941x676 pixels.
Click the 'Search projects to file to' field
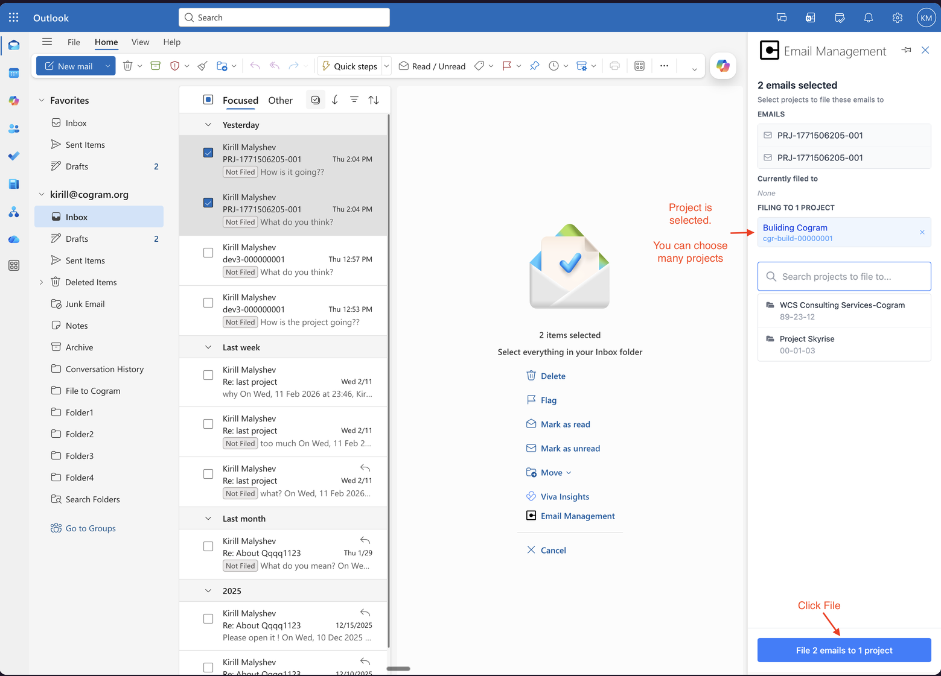844,276
